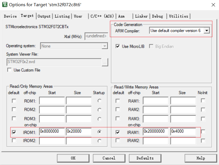Click the IRAM2 Size field
The image size is (219, 165).
(183, 141)
